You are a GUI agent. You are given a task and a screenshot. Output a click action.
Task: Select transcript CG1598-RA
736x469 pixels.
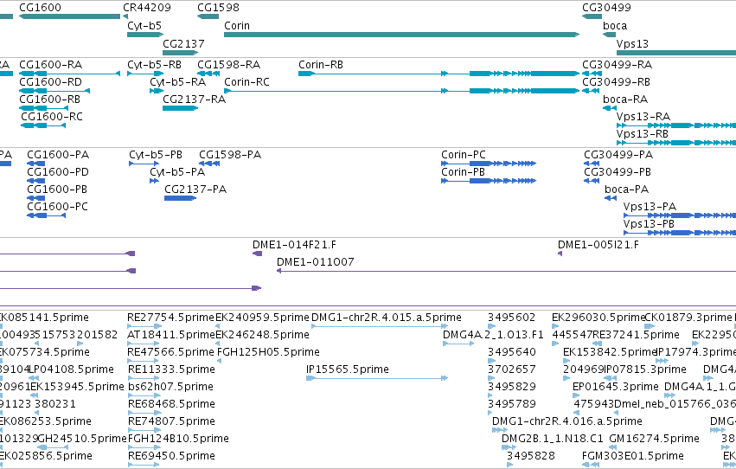pyautogui.click(x=208, y=74)
